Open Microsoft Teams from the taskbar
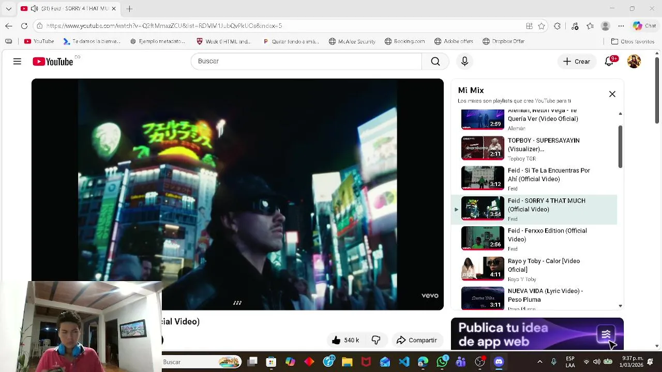The width and height of the screenshot is (662, 372). [x=461, y=362]
